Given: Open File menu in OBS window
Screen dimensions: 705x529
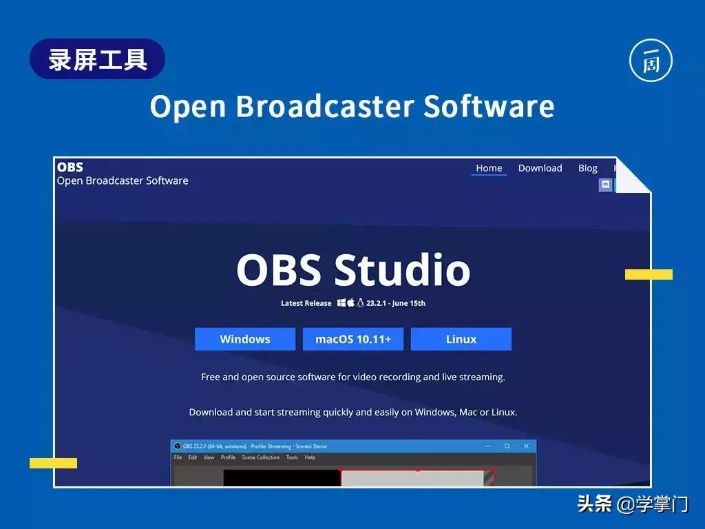Looking at the screenshot, I should (x=178, y=457).
